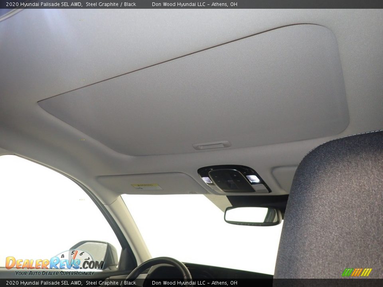Click the center overhead console panel
The height and width of the screenshot is (287, 383).
pos(233,179)
